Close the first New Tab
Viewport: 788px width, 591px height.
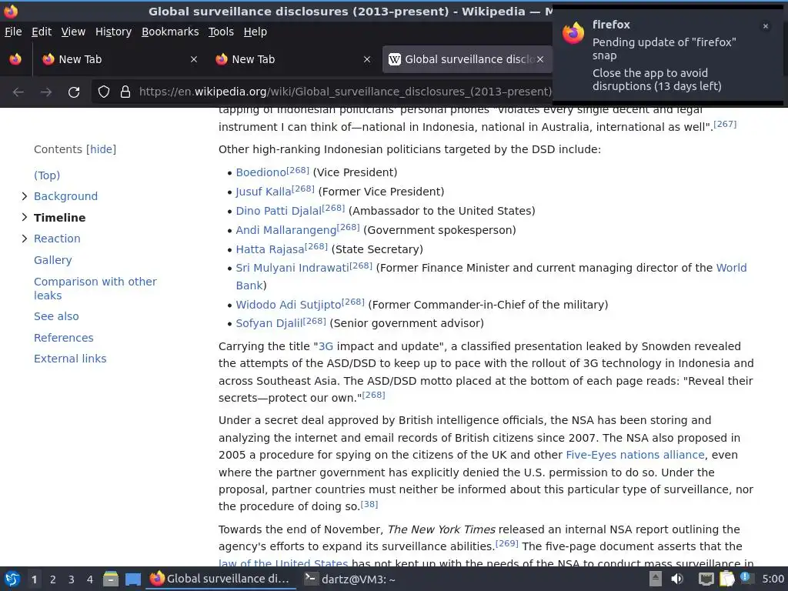pos(193,59)
